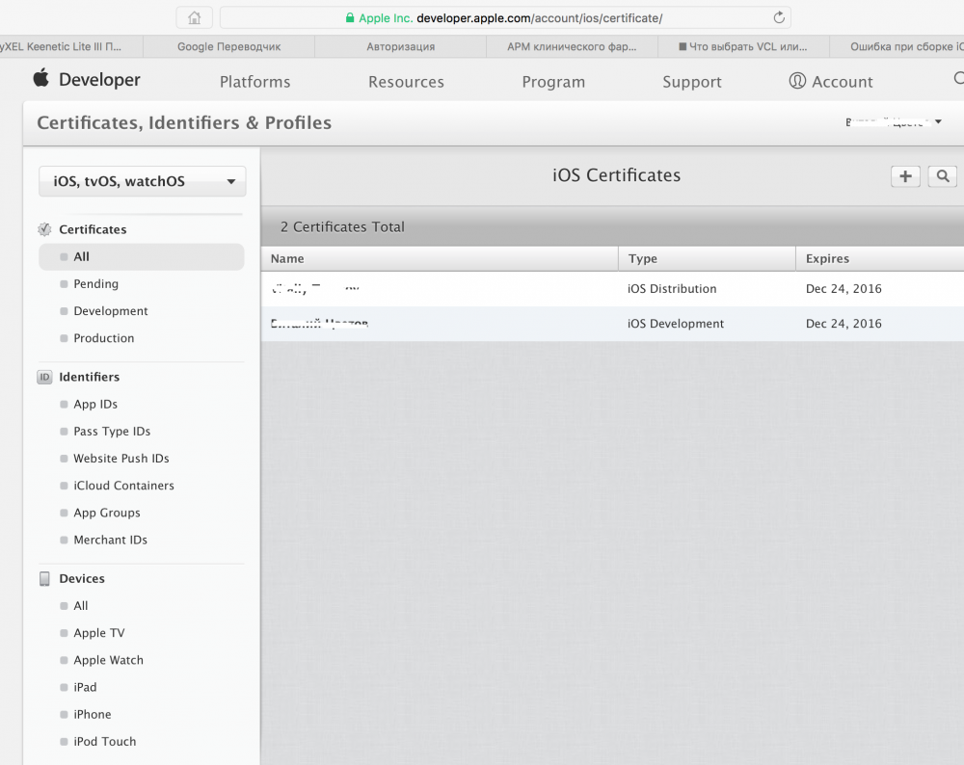Click the Certificates section badge icon
This screenshot has width=964, height=765.
[x=44, y=229]
